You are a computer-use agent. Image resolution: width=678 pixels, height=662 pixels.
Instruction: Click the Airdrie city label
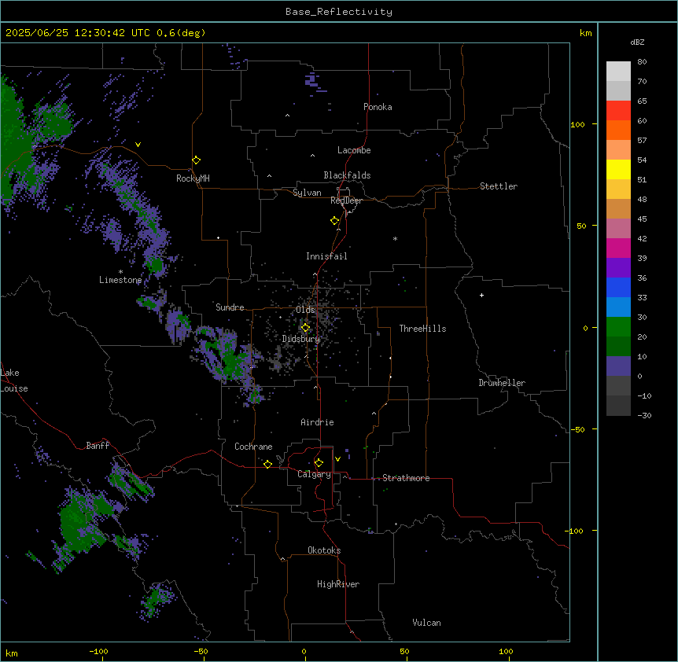click(x=317, y=422)
